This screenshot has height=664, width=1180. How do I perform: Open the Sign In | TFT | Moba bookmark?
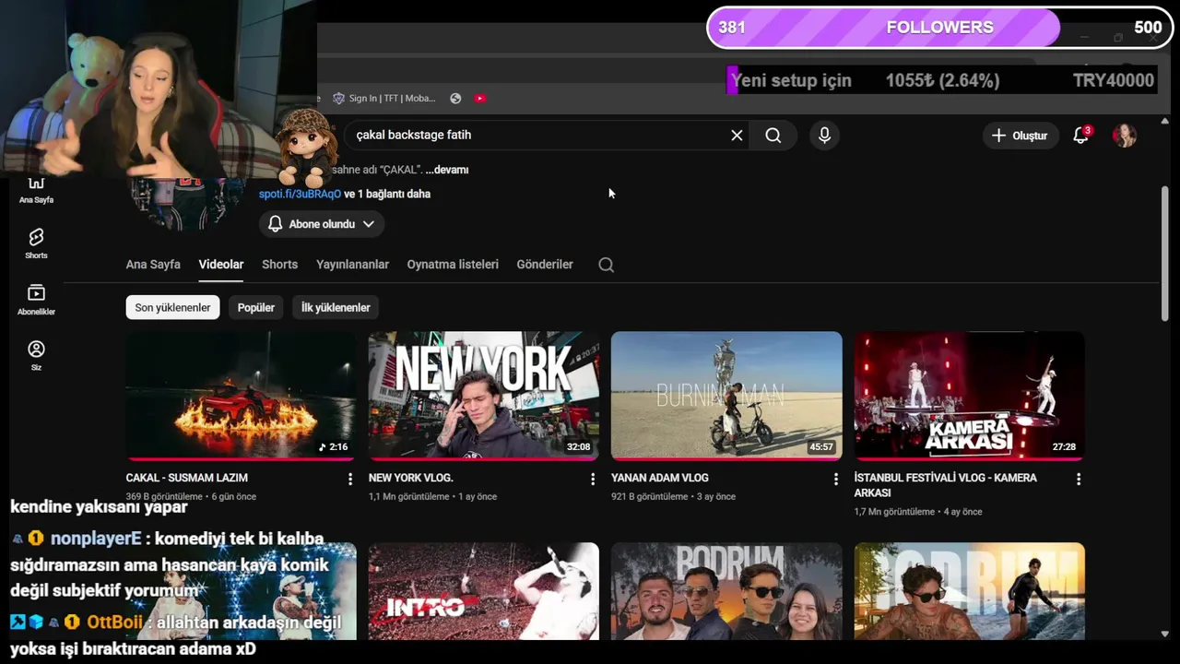(384, 99)
